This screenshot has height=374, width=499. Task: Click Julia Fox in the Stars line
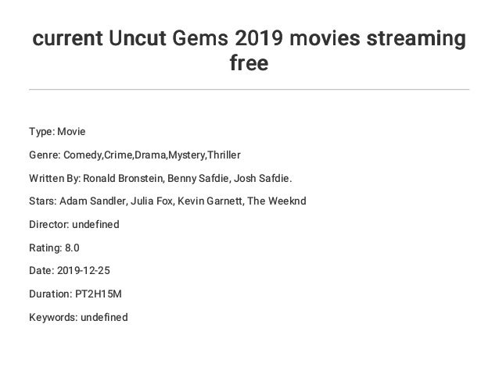(152, 201)
